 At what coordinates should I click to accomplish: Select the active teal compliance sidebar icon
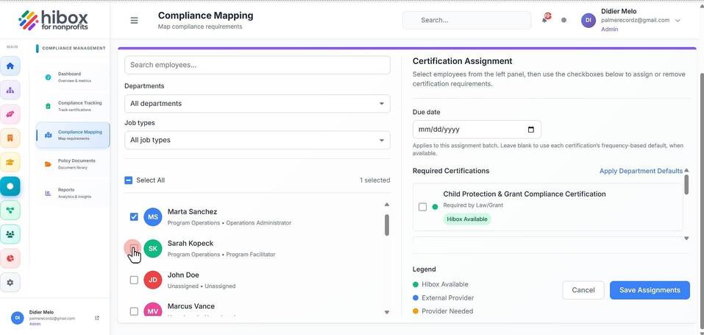pos(10,186)
